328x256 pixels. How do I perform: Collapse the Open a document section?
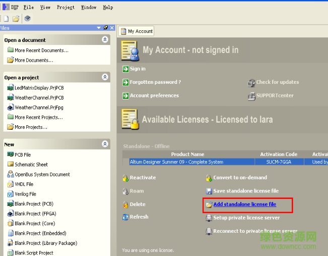[x=105, y=39]
